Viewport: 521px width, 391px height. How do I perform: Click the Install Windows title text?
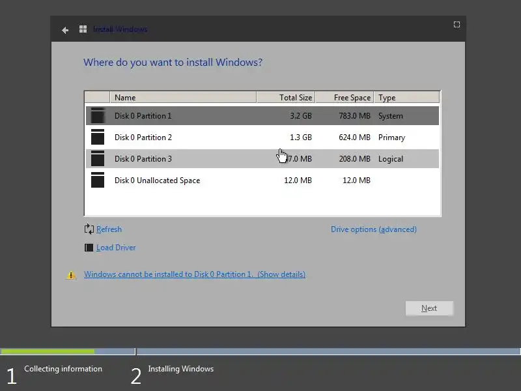[x=120, y=29]
